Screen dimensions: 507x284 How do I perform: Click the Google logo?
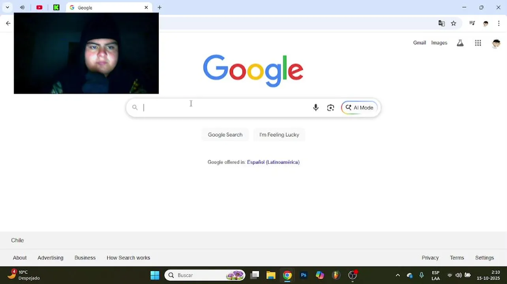253,71
